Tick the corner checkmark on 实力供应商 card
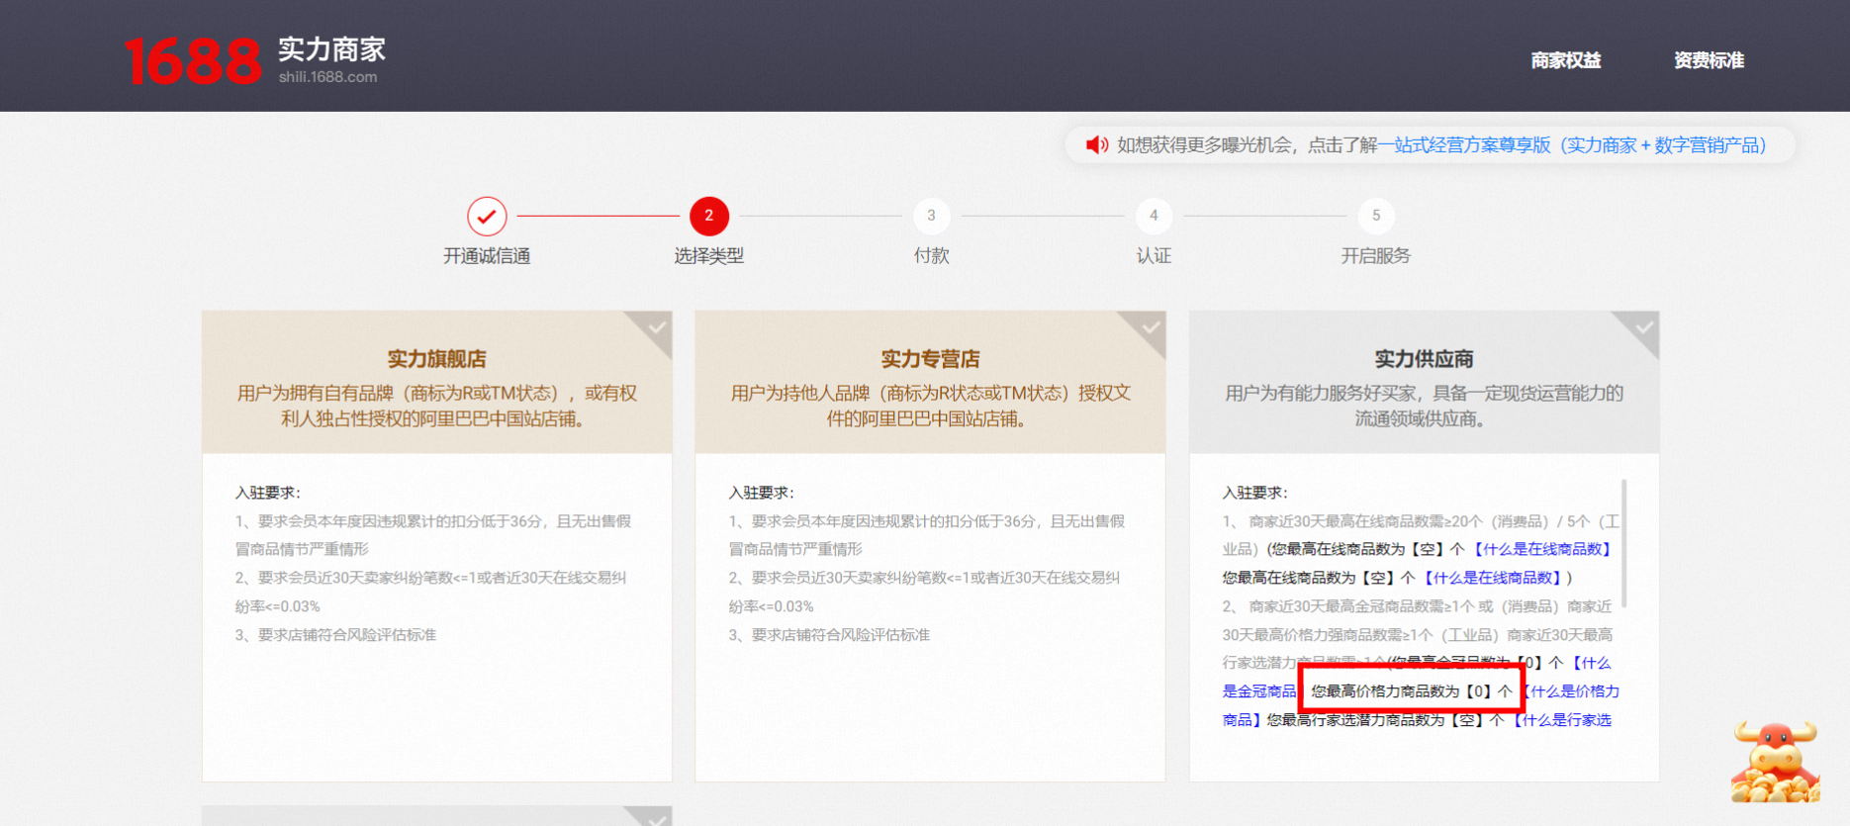Viewport: 1850px width, 826px height. coord(1643,327)
